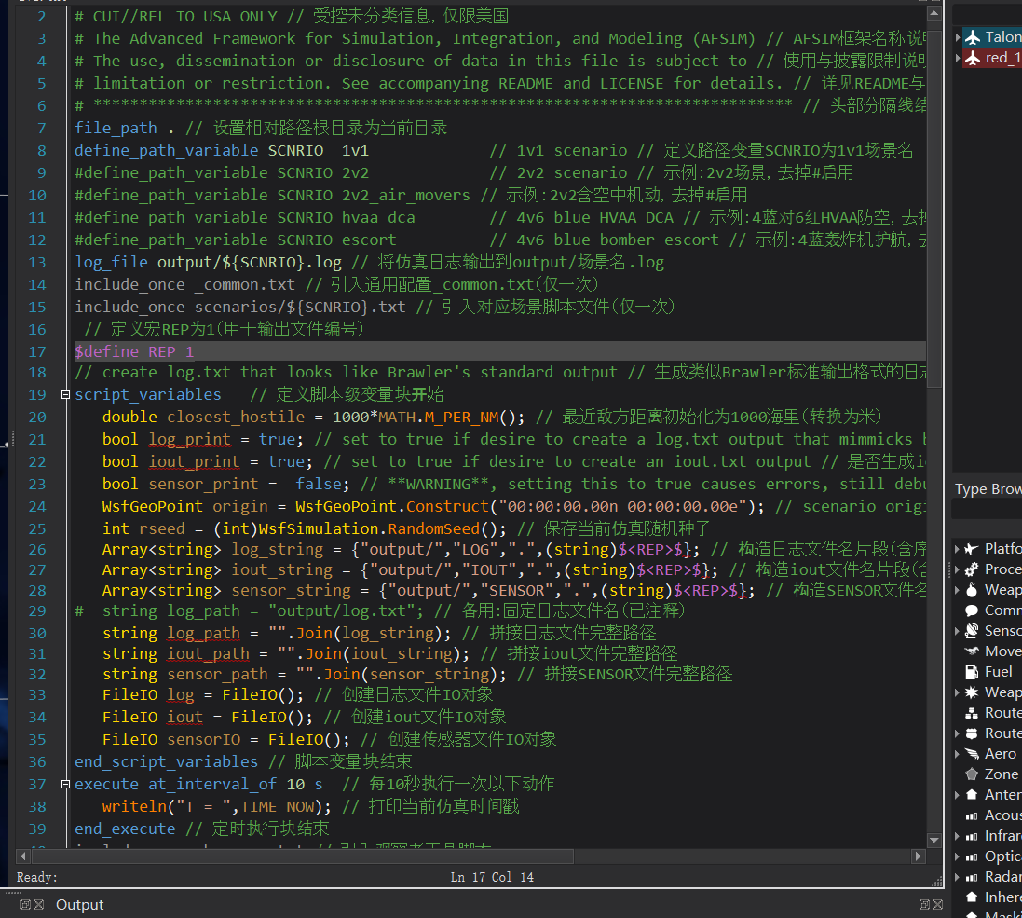The image size is (1022, 918).
Task: Collapse the script_variables fold marker on line 19
Action: (x=65, y=395)
